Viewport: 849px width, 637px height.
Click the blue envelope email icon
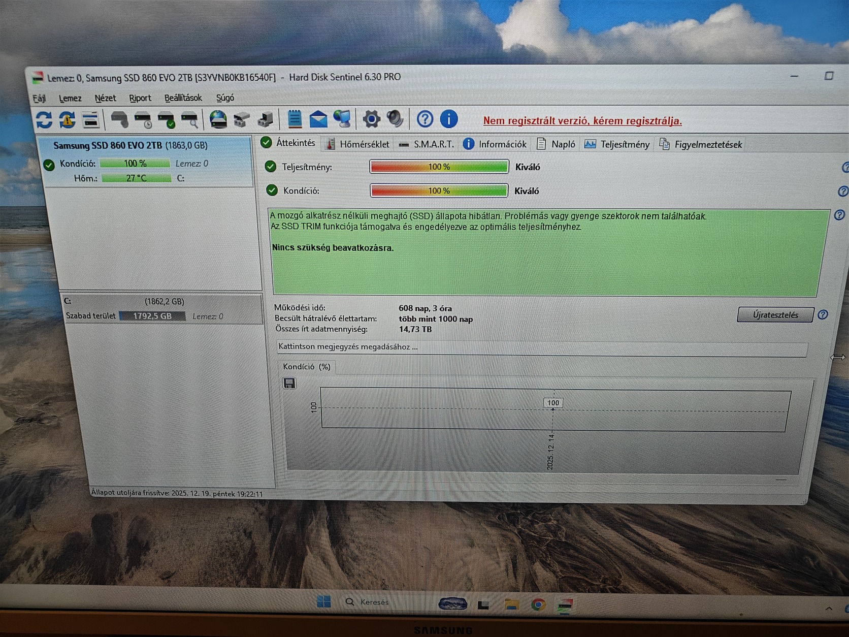click(318, 119)
